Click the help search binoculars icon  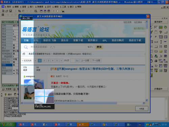tap(63, 11)
